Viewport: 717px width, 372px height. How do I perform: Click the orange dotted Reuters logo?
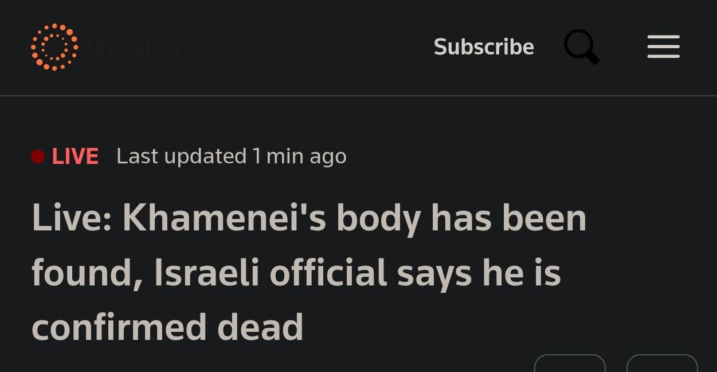pos(54,47)
